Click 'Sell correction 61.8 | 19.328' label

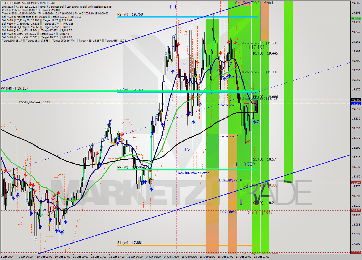click(x=258, y=72)
